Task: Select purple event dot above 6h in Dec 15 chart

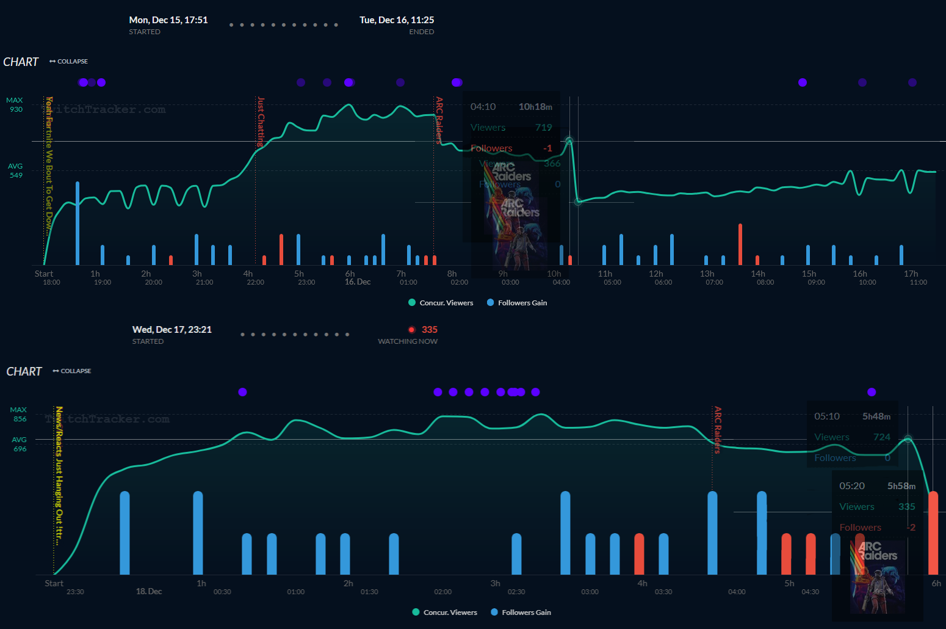Action: [349, 82]
